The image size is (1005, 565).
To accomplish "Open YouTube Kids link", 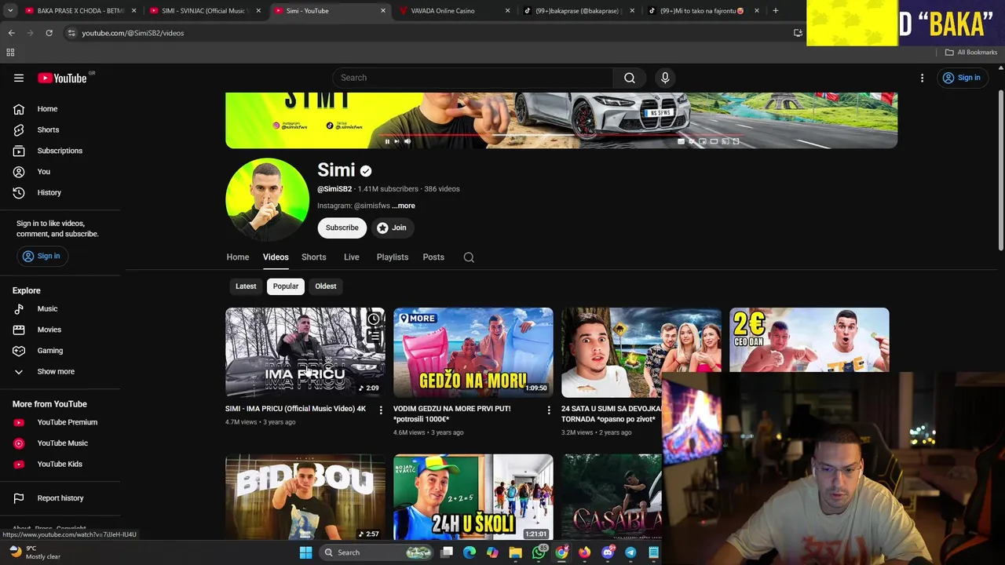I will 60,464.
